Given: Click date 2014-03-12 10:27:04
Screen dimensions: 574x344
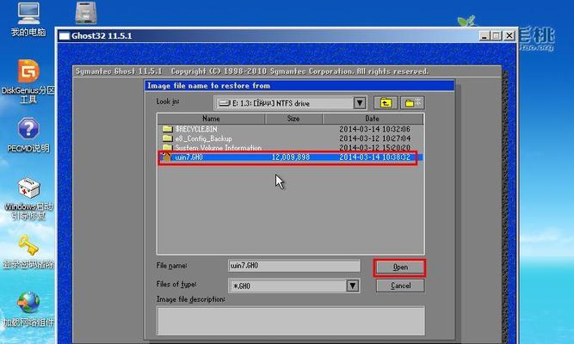Looking at the screenshot, I should 374,138.
